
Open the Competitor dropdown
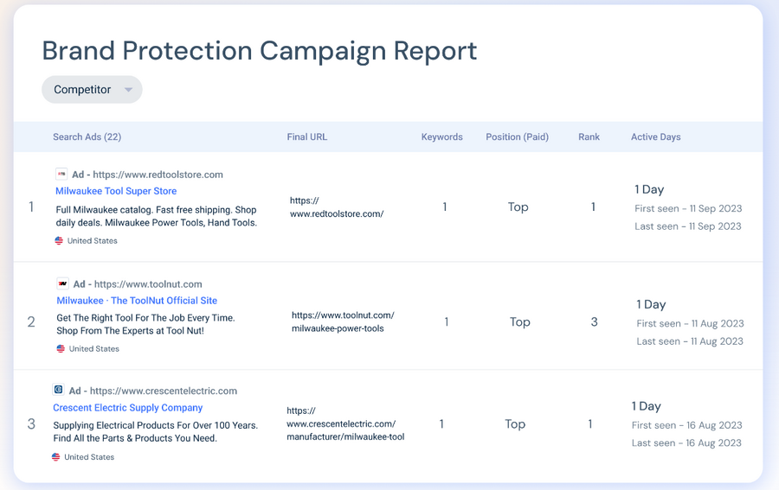92,90
